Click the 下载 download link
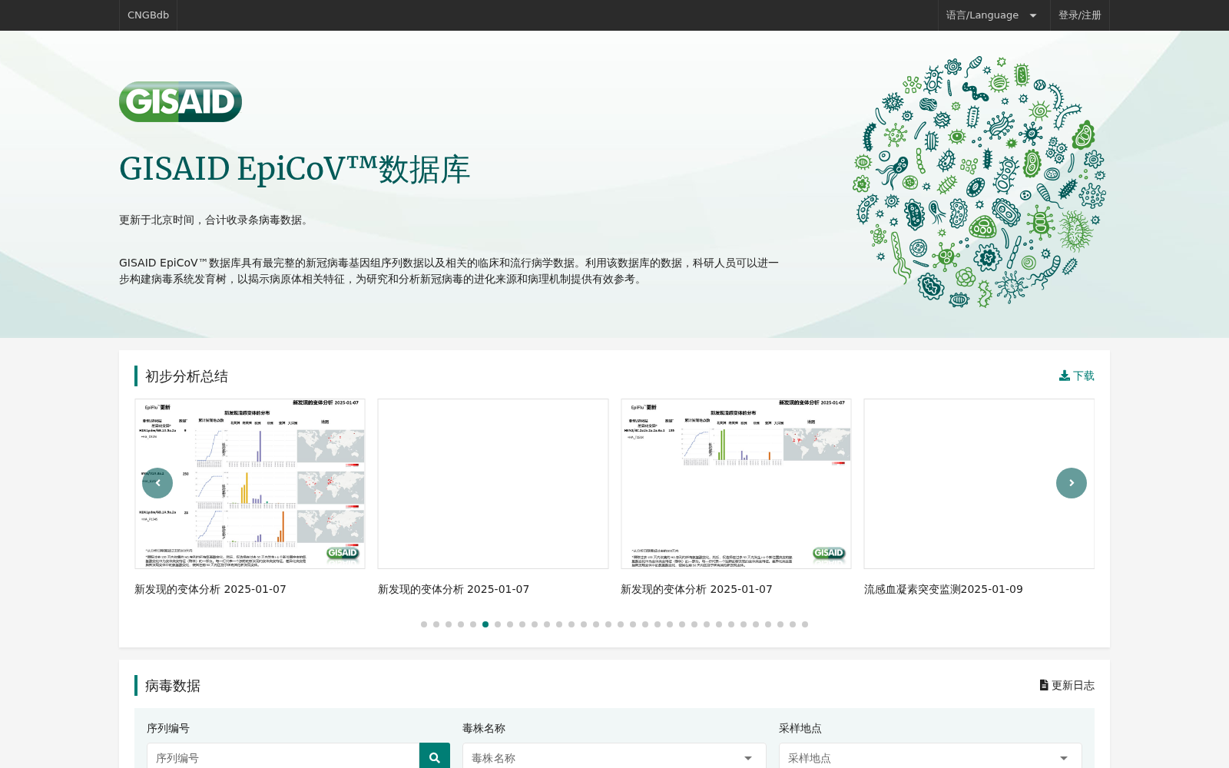 coord(1077,376)
